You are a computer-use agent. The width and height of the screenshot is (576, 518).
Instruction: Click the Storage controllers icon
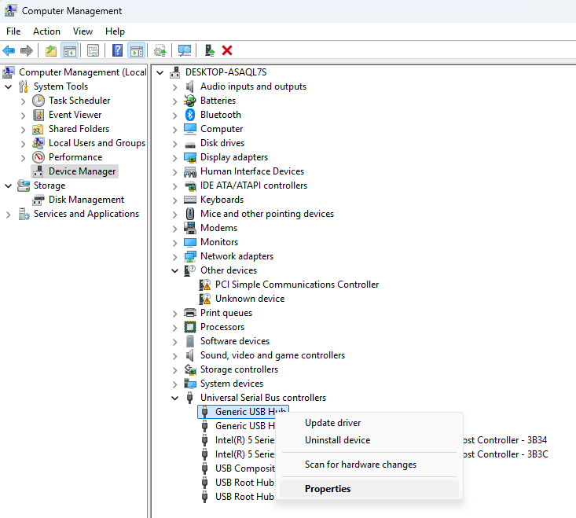(x=190, y=369)
